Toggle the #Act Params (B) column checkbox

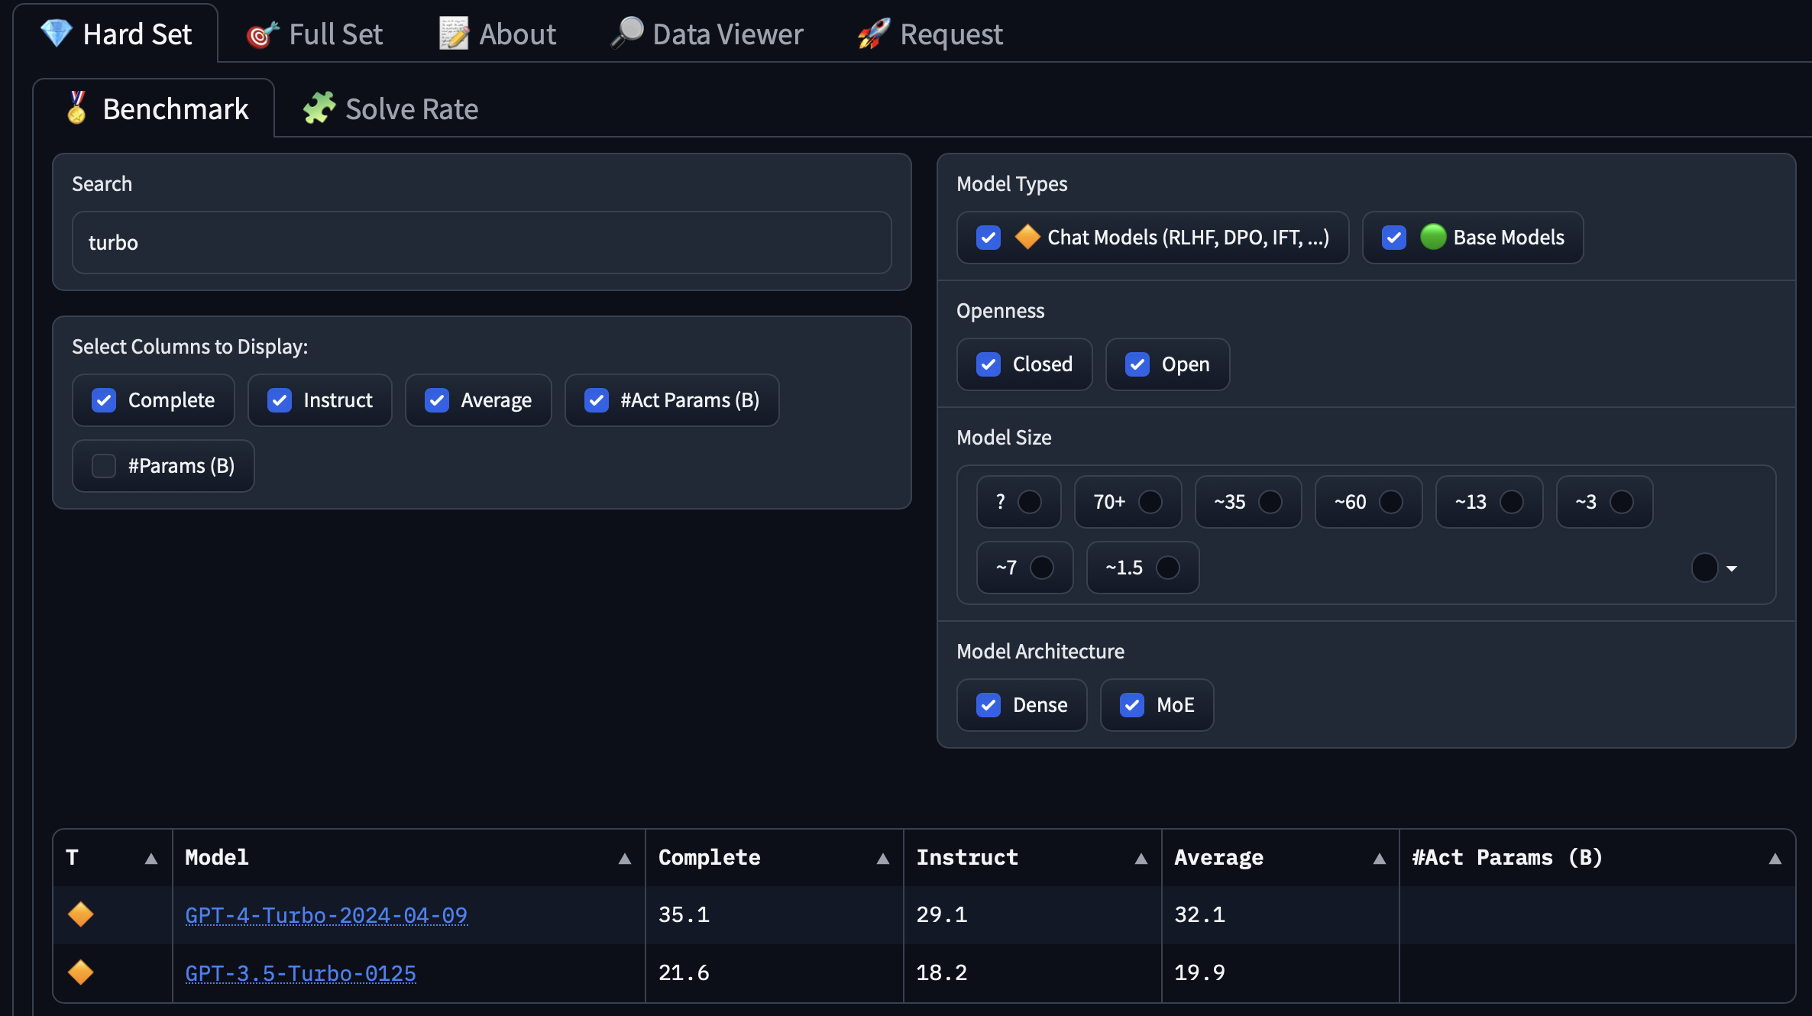pos(597,400)
